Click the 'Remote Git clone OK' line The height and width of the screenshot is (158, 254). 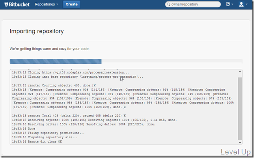[x=37, y=142]
